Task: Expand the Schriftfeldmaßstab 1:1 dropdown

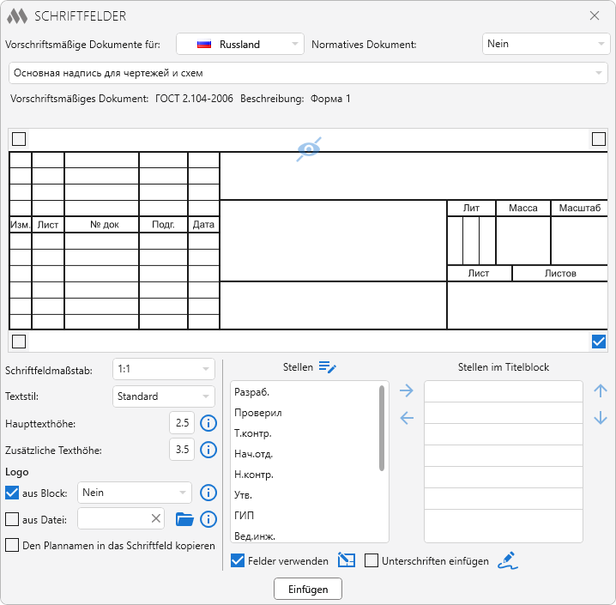Action: pos(164,370)
